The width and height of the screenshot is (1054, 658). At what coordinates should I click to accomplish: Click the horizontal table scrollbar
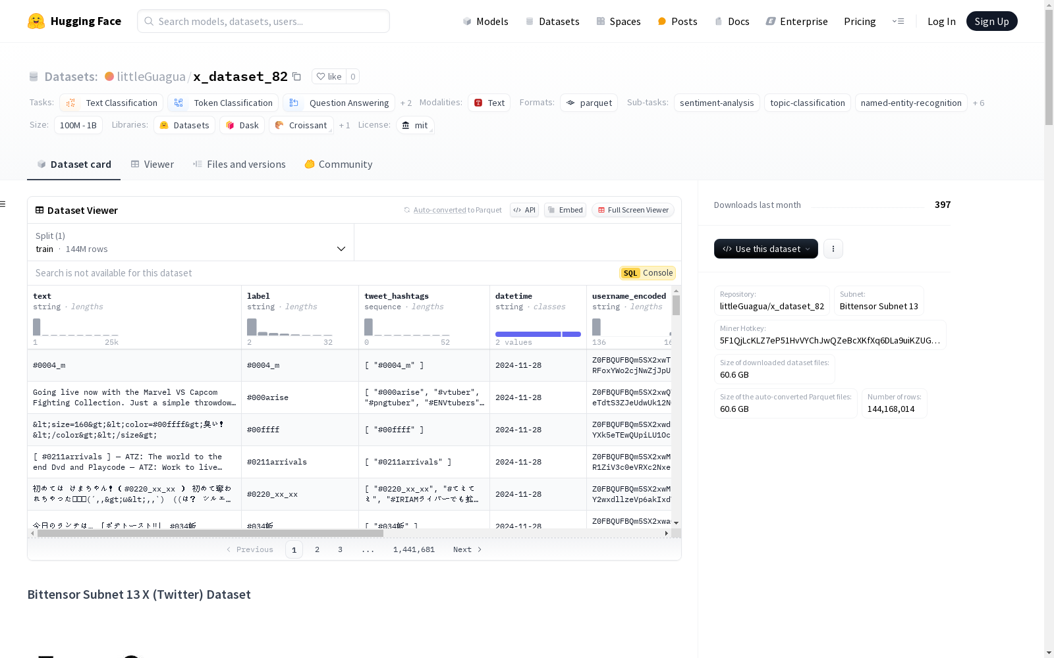coord(210,534)
